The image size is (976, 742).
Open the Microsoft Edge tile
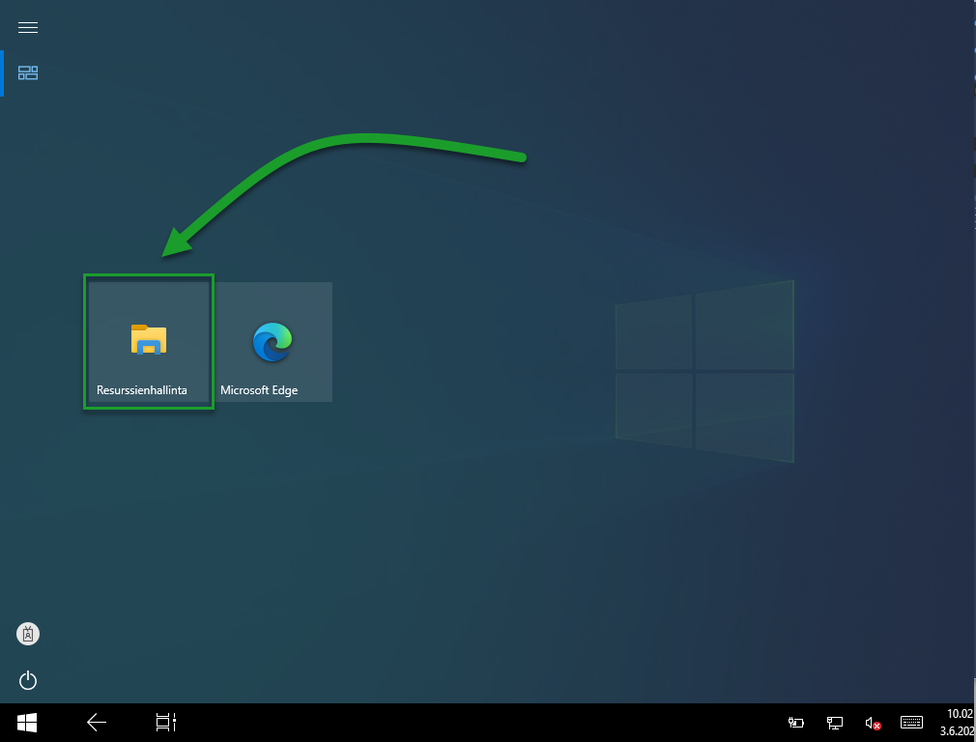(273, 340)
